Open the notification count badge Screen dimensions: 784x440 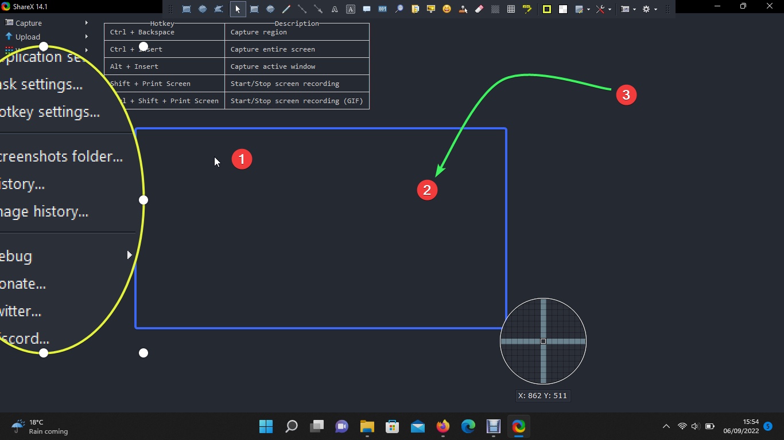[x=768, y=426]
